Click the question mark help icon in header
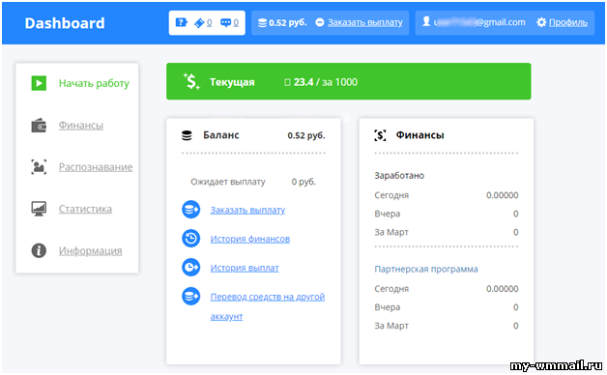Screen dimensions: 607x375 click(x=181, y=22)
